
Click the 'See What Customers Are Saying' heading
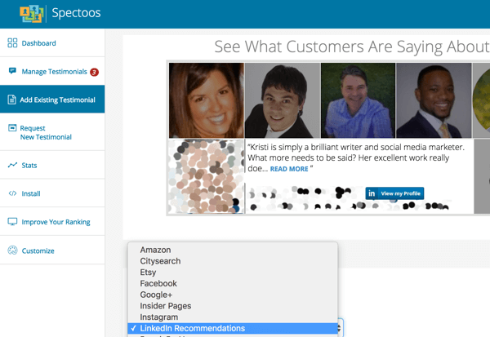[352, 47]
